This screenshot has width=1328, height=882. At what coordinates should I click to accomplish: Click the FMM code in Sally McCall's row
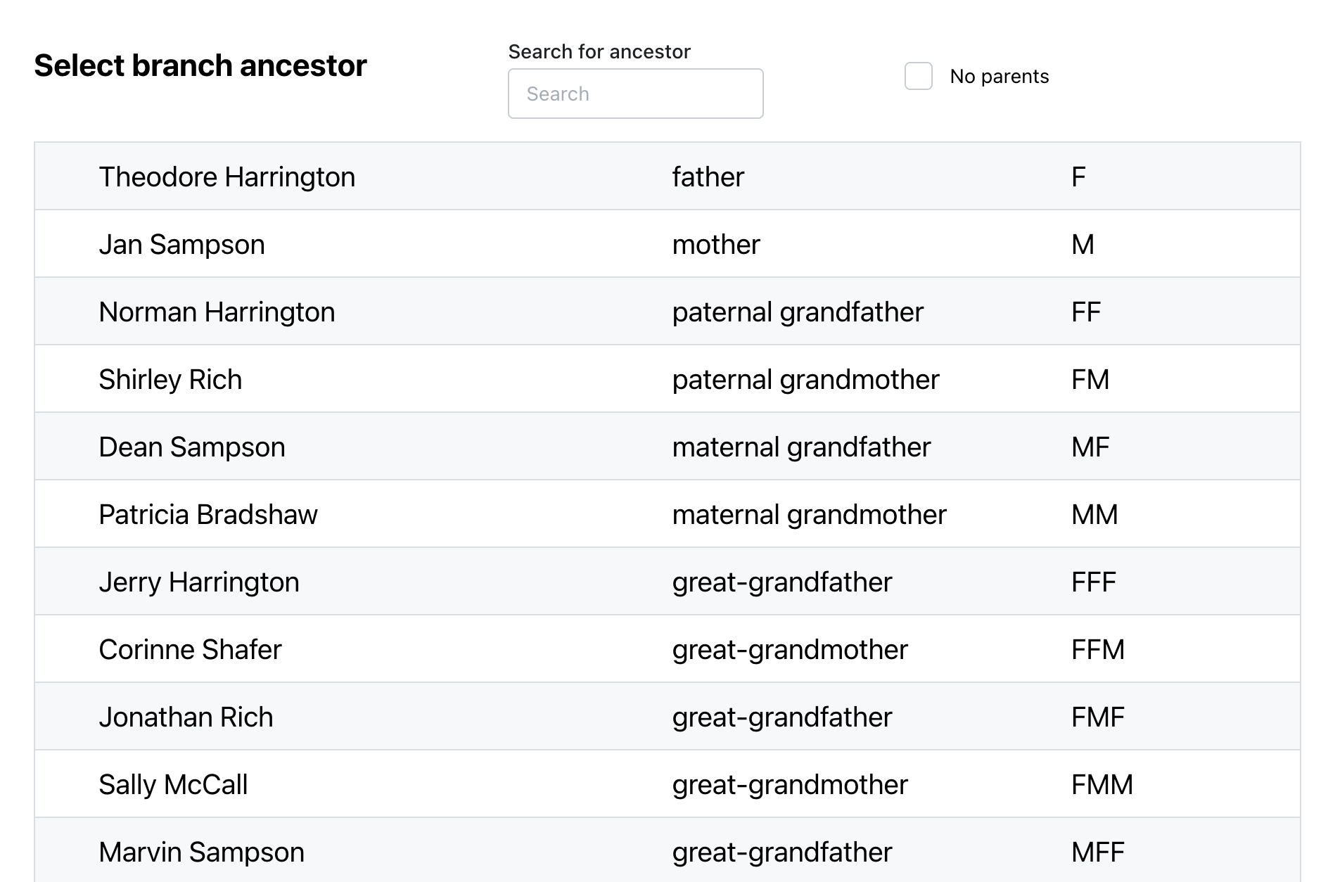[x=1102, y=785]
